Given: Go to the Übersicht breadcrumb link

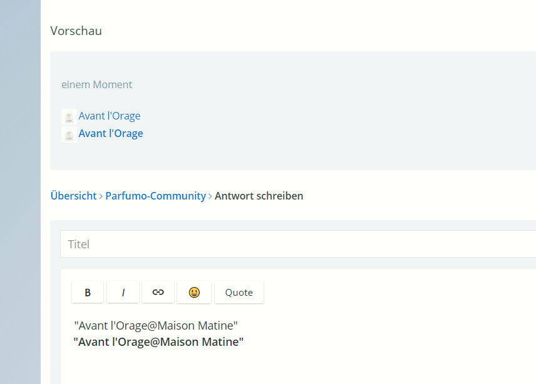Looking at the screenshot, I should 73,196.
